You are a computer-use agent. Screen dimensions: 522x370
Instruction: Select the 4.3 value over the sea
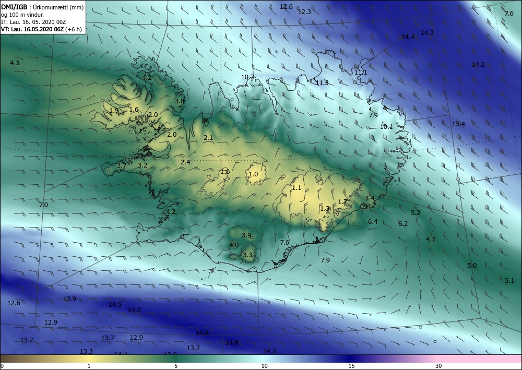click(x=15, y=63)
